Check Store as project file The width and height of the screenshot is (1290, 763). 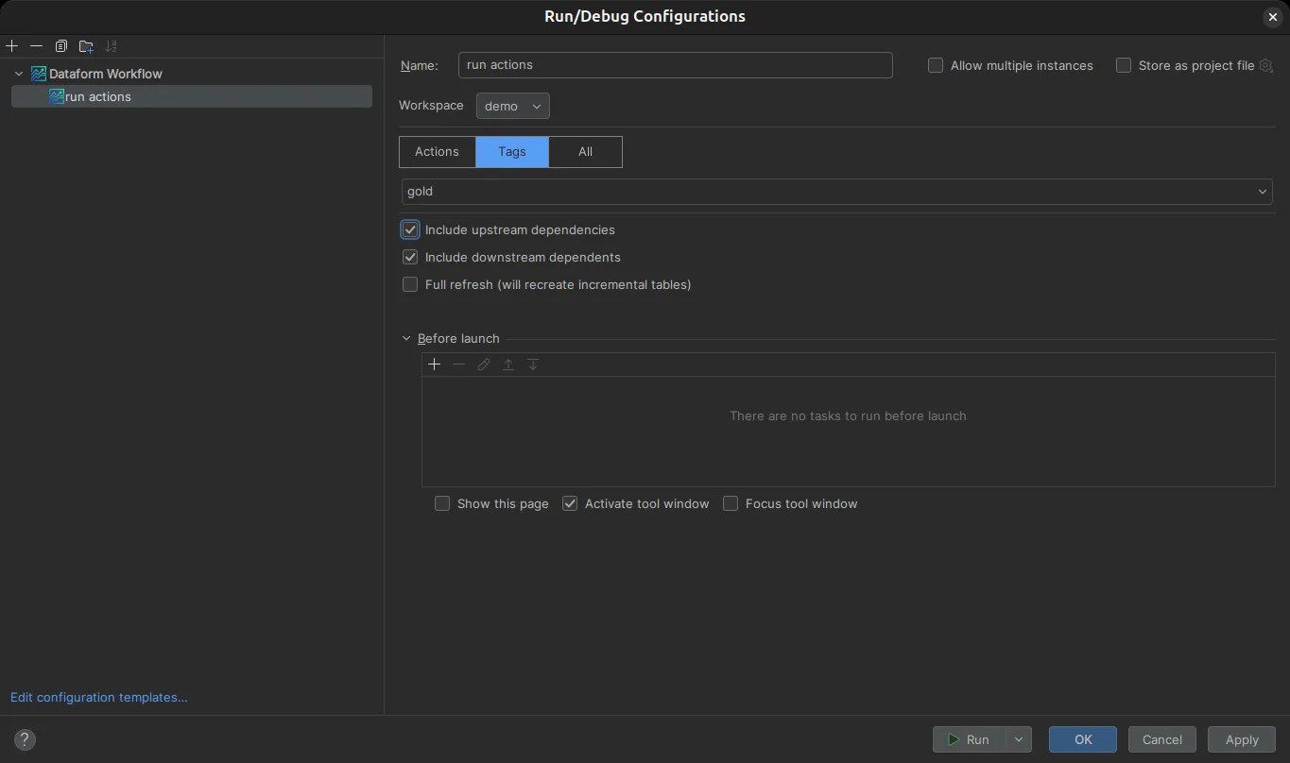point(1124,65)
